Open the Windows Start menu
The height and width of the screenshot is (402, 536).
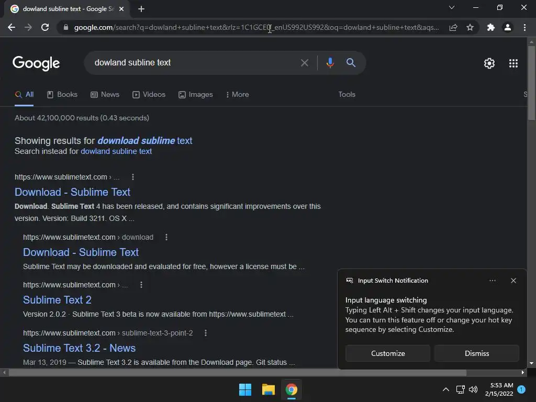coord(245,389)
